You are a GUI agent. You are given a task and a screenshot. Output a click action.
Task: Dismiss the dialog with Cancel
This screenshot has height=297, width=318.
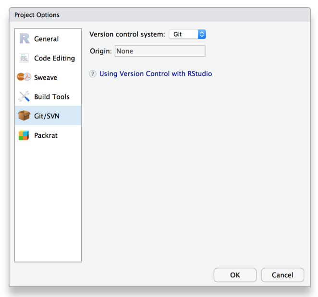(282, 275)
